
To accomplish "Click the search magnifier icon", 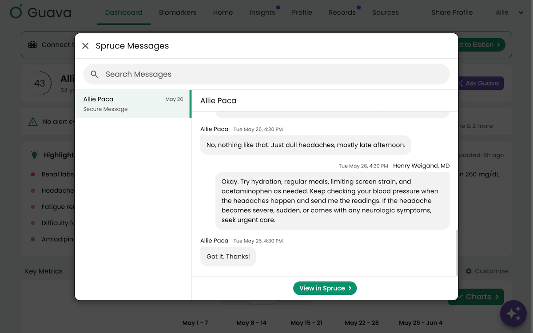I will point(94,74).
